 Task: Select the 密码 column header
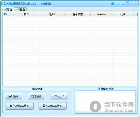(52, 14)
